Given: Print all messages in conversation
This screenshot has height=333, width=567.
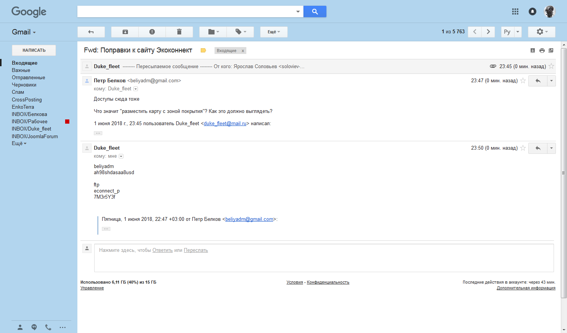Looking at the screenshot, I should pyautogui.click(x=542, y=51).
